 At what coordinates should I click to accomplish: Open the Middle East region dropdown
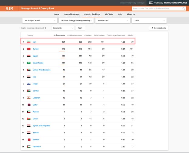click(112, 20)
